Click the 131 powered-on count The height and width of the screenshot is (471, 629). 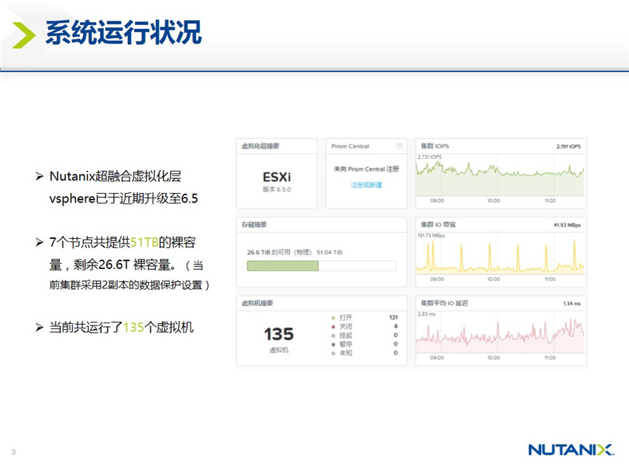click(394, 317)
